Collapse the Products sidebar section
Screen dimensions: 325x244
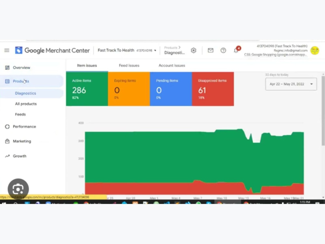[x=32, y=81]
